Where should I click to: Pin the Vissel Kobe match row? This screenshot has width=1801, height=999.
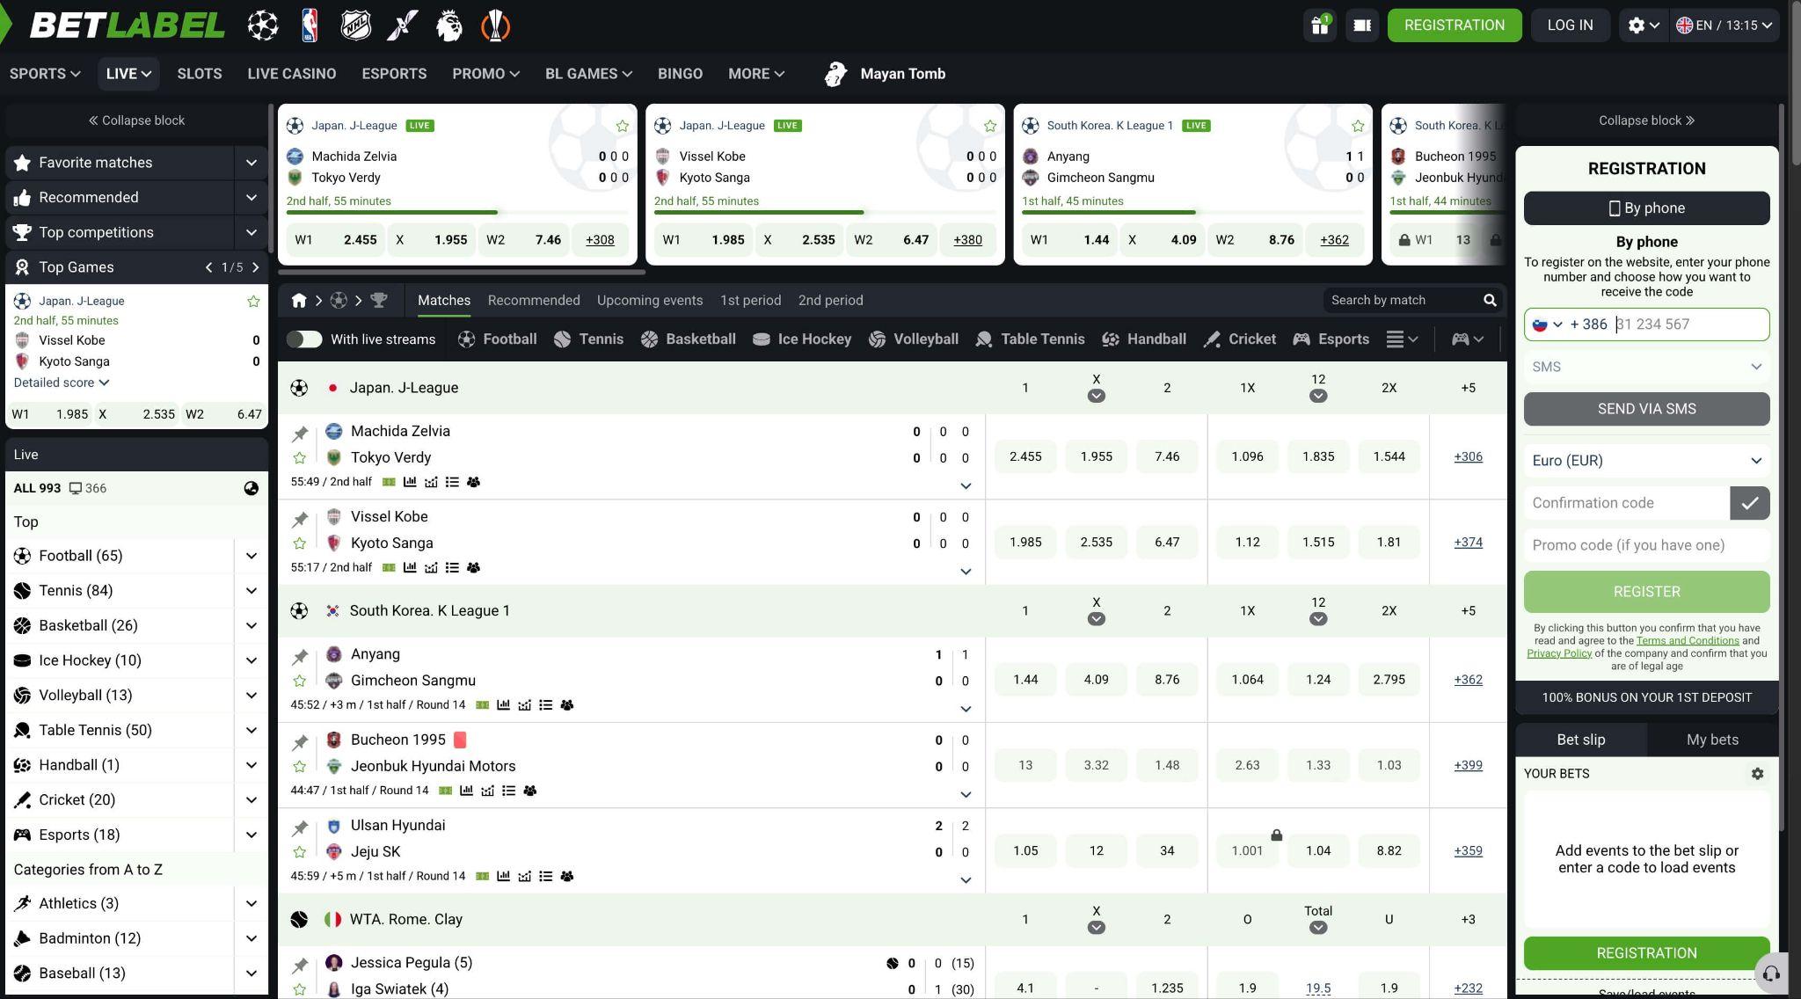point(300,519)
